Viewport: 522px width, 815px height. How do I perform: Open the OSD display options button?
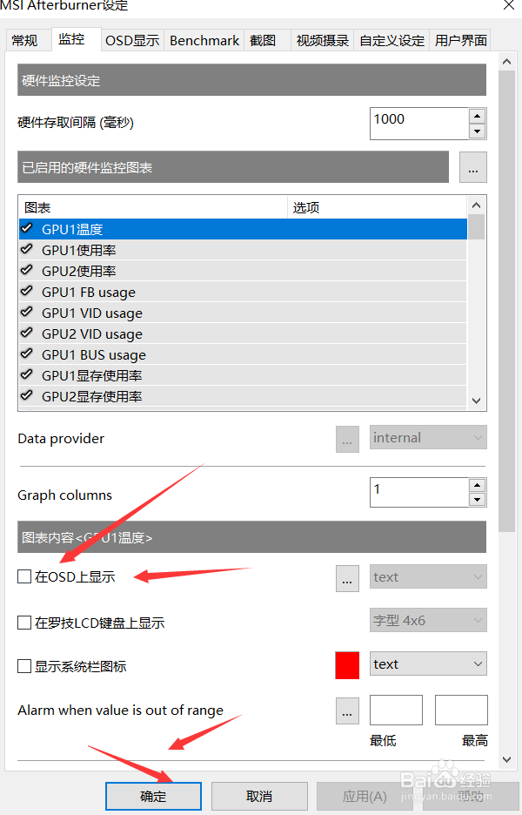click(x=347, y=578)
